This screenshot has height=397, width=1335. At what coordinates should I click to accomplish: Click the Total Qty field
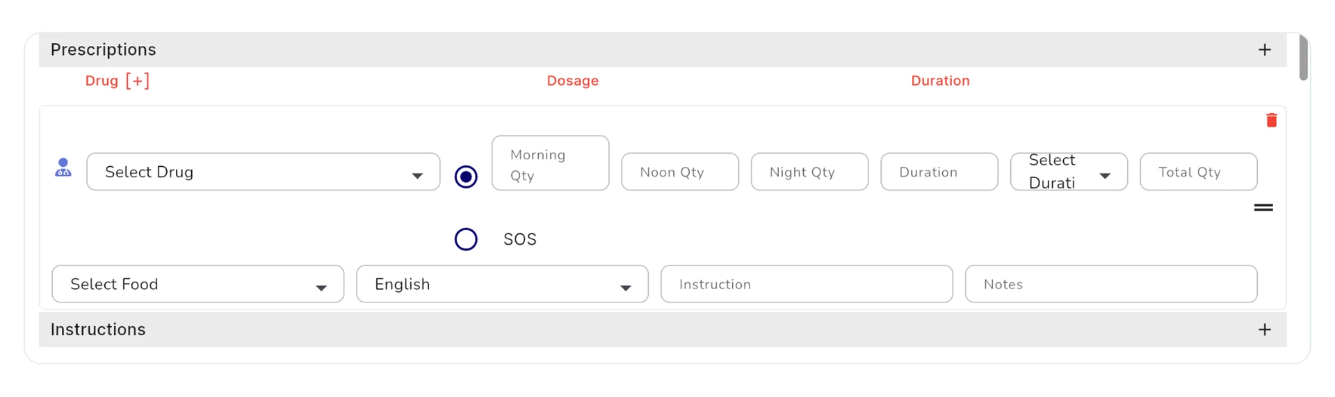tap(1199, 172)
